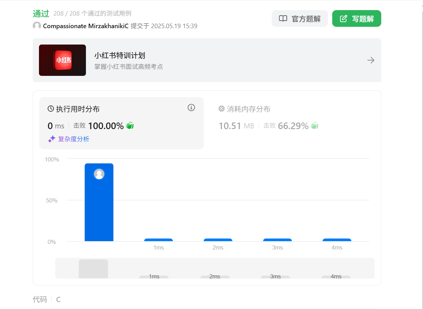Click the 通过 accepted status text
This screenshot has height=309, width=423.
click(41, 14)
